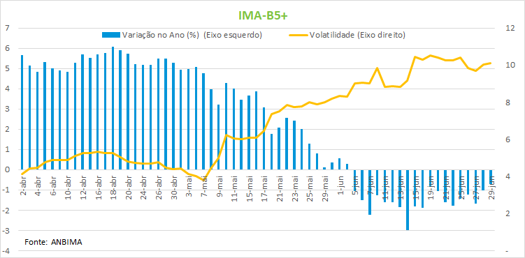Select the -1 axis value
Screen dimensions: 525x258
(x=6, y=190)
